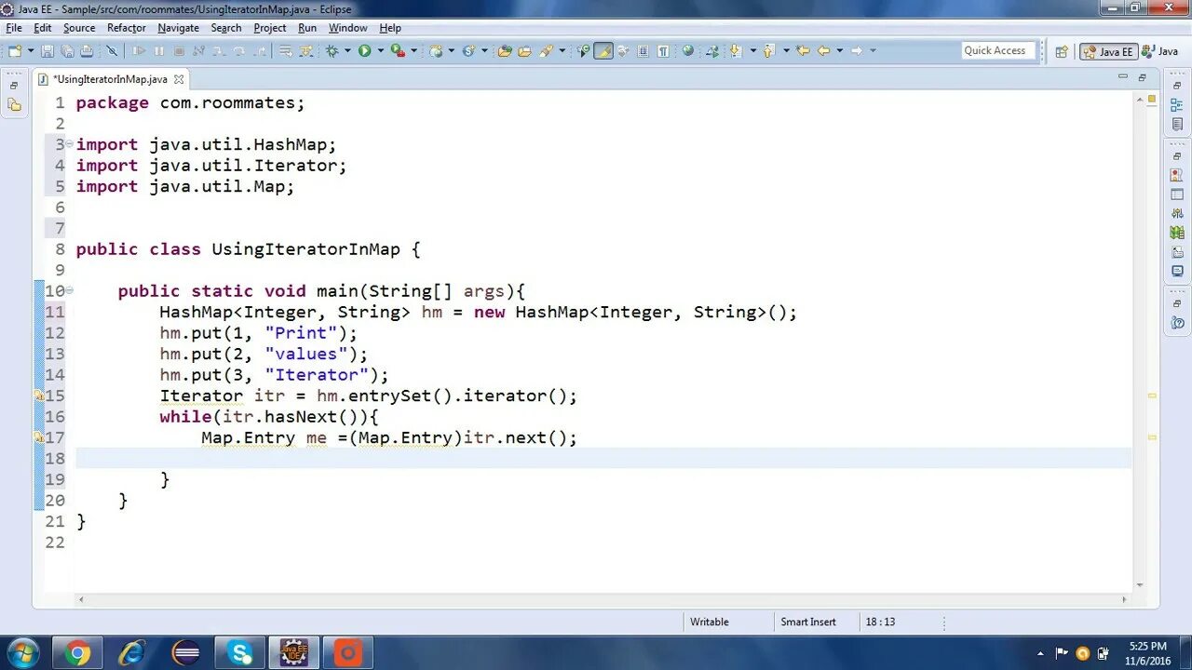This screenshot has height=670, width=1192.
Task: Click the Open Task folder icon
Action: pos(524,51)
